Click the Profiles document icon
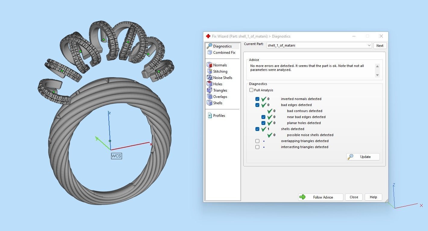428x231 pixels. 210,115
